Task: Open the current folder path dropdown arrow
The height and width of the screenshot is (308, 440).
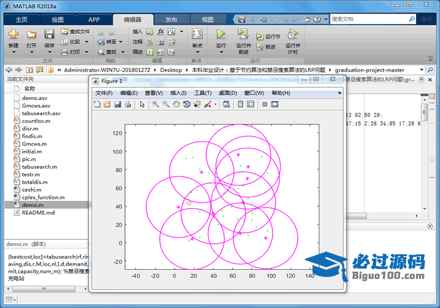Action: 422,70
